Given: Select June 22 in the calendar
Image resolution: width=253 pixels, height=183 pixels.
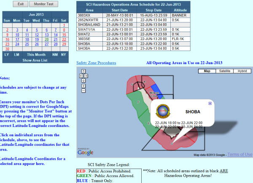Looking at the screenshot, I should 64,39.
